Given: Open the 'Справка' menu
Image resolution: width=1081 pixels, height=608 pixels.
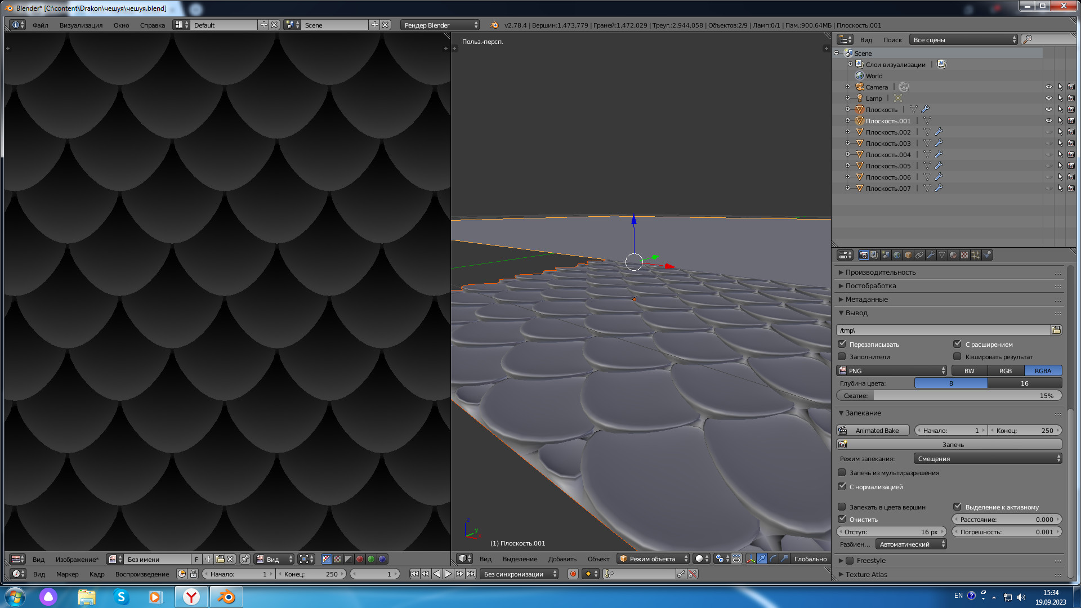Looking at the screenshot, I should pyautogui.click(x=153, y=25).
